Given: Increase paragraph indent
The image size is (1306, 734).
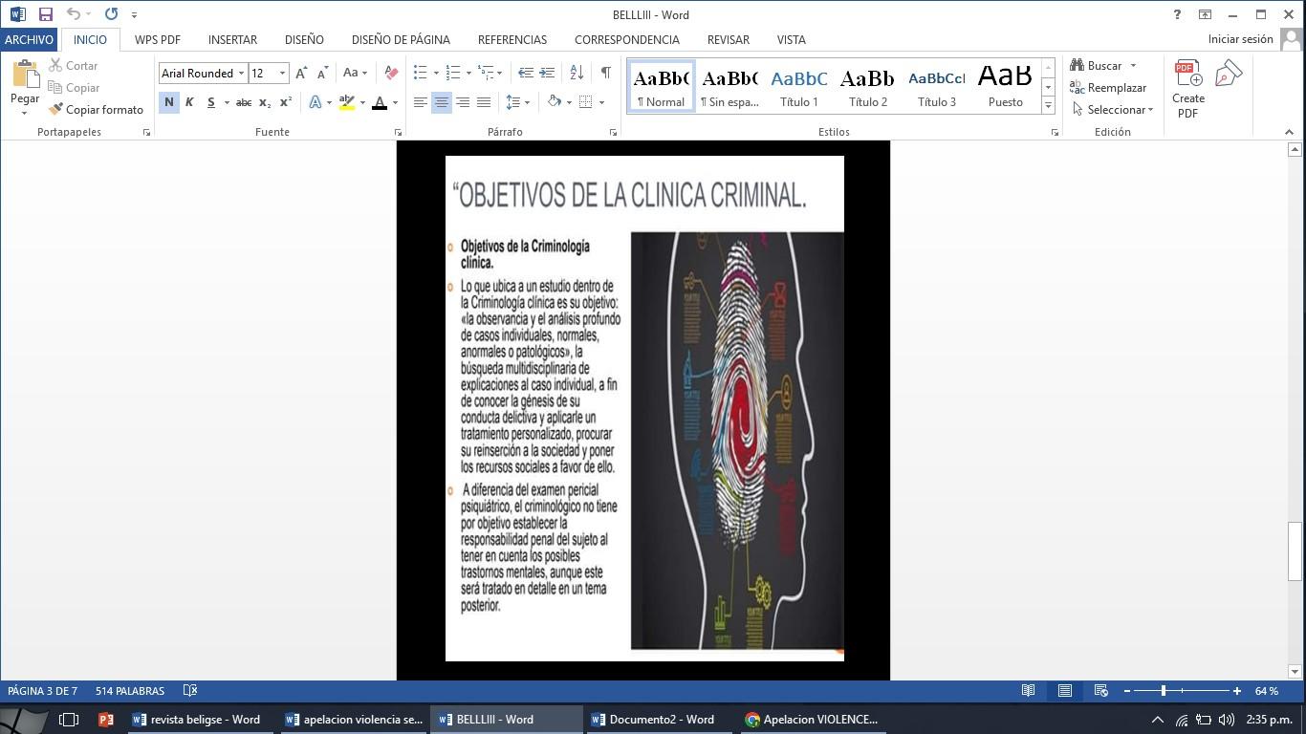Looking at the screenshot, I should 547,73.
